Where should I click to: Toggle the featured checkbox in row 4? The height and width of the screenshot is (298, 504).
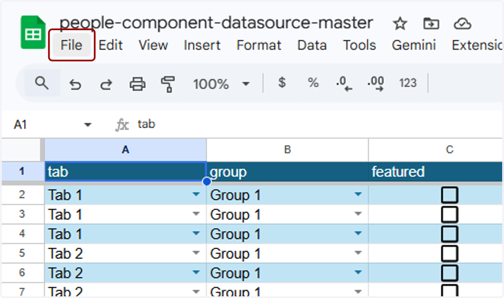point(450,234)
